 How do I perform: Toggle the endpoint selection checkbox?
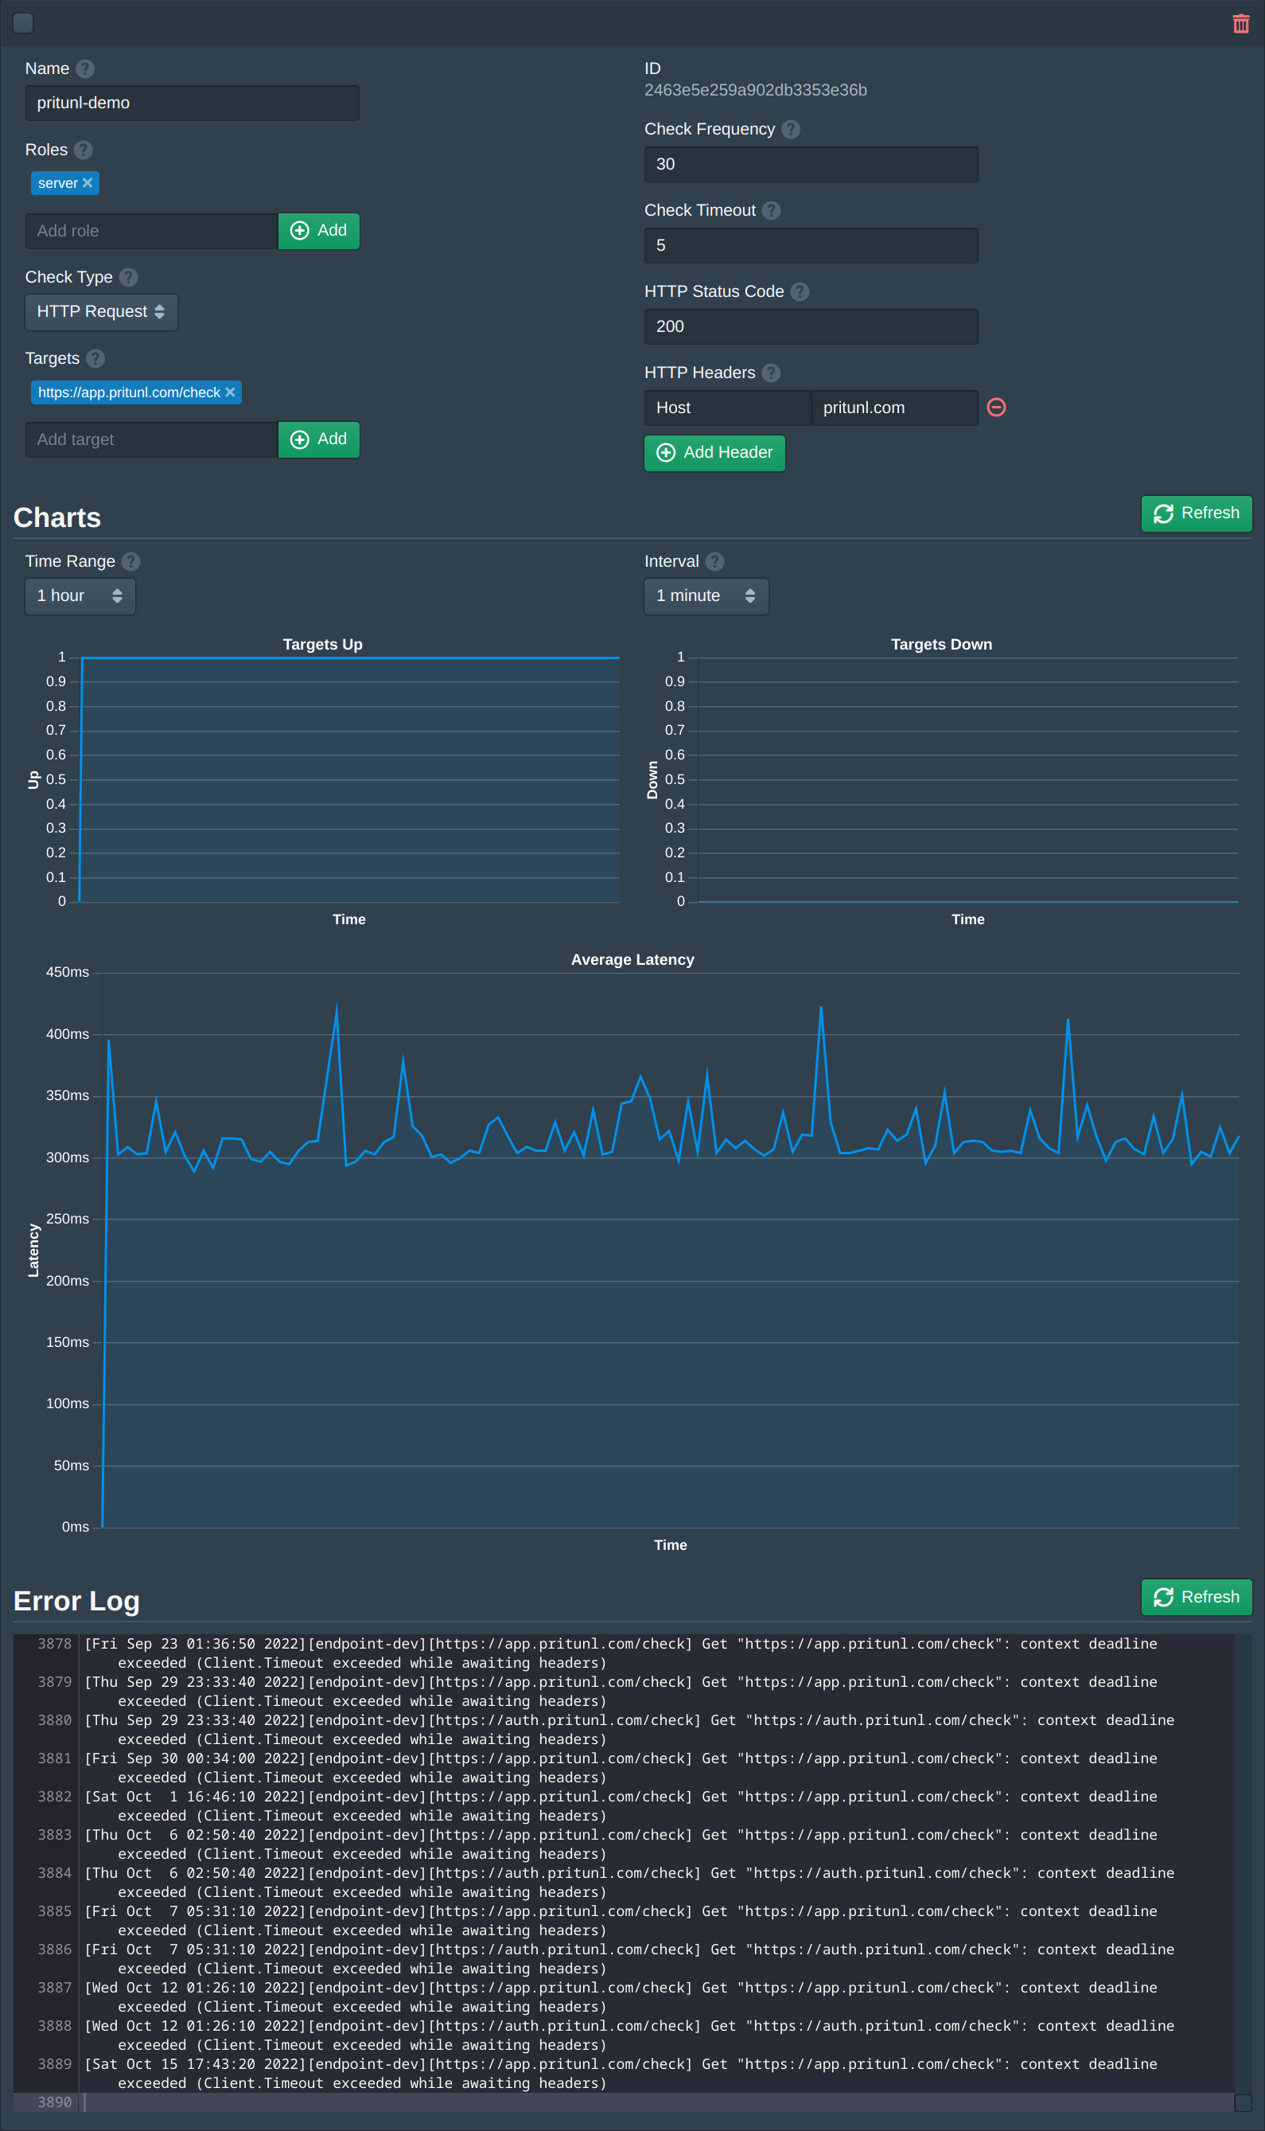(23, 23)
